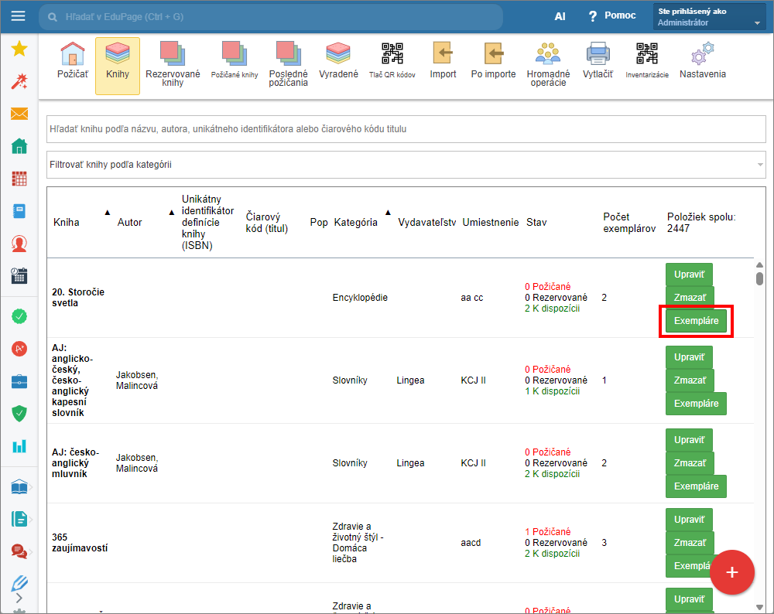774x614 pixels.
Task: Click Exempláre for 20. Storočie svetla
Action: pos(696,321)
